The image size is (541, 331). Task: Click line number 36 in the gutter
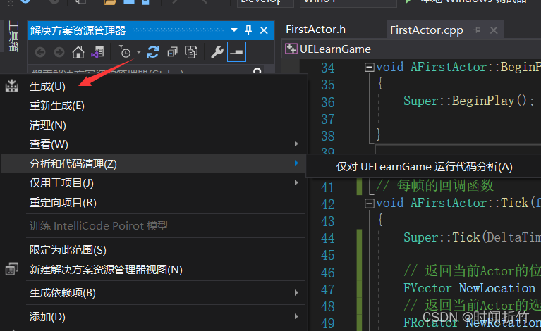(x=328, y=102)
